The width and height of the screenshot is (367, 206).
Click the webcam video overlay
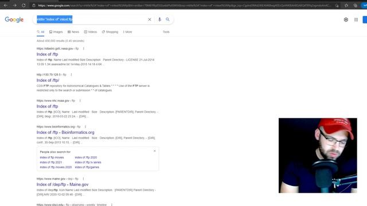click(x=318, y=155)
